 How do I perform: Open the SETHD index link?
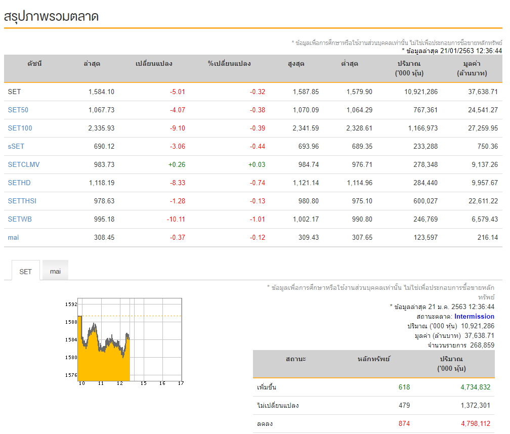19,183
